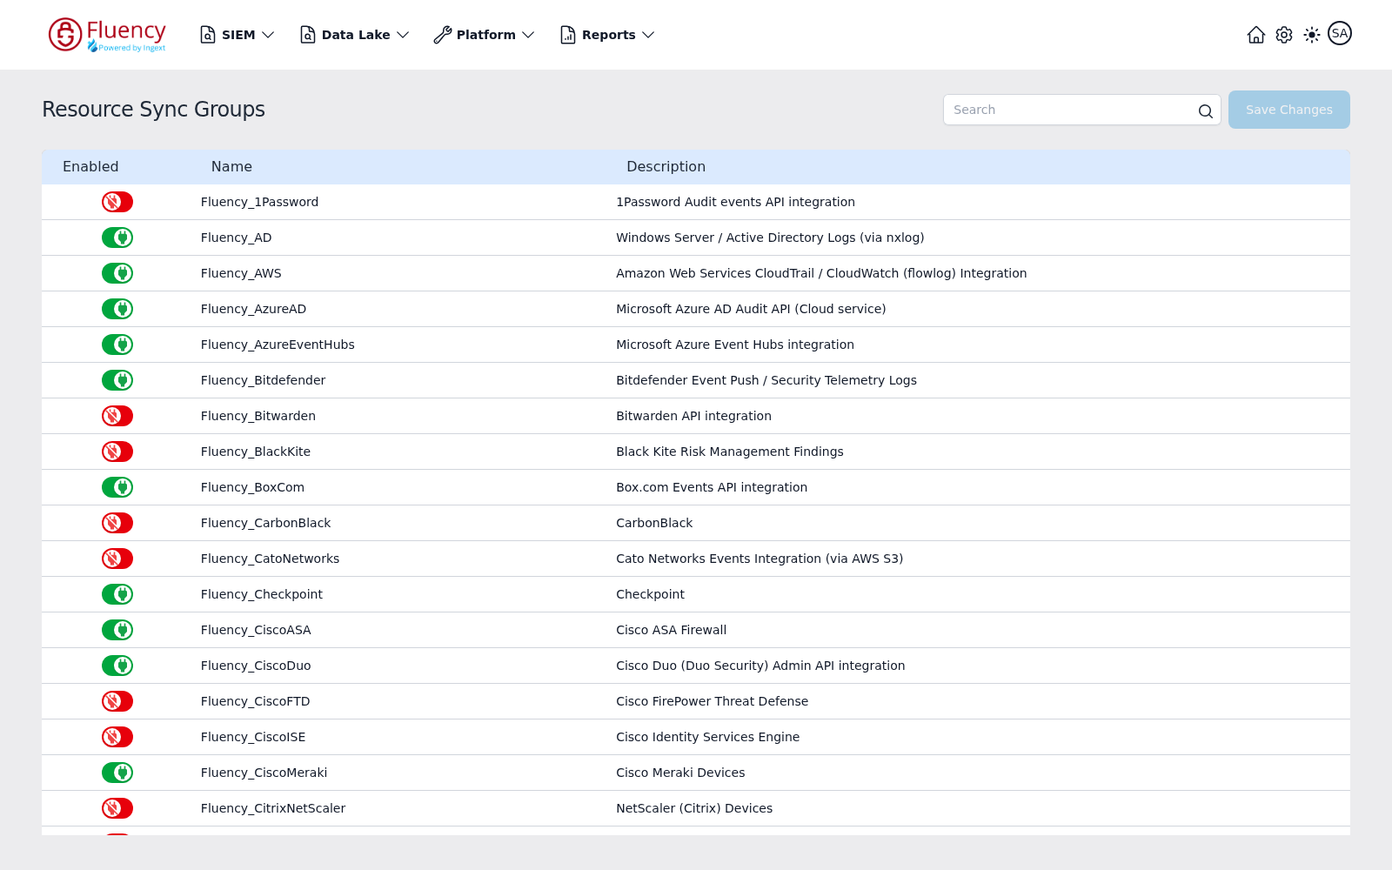The width and height of the screenshot is (1392, 870).
Task: Click the Enabled column header
Action: [90, 167]
